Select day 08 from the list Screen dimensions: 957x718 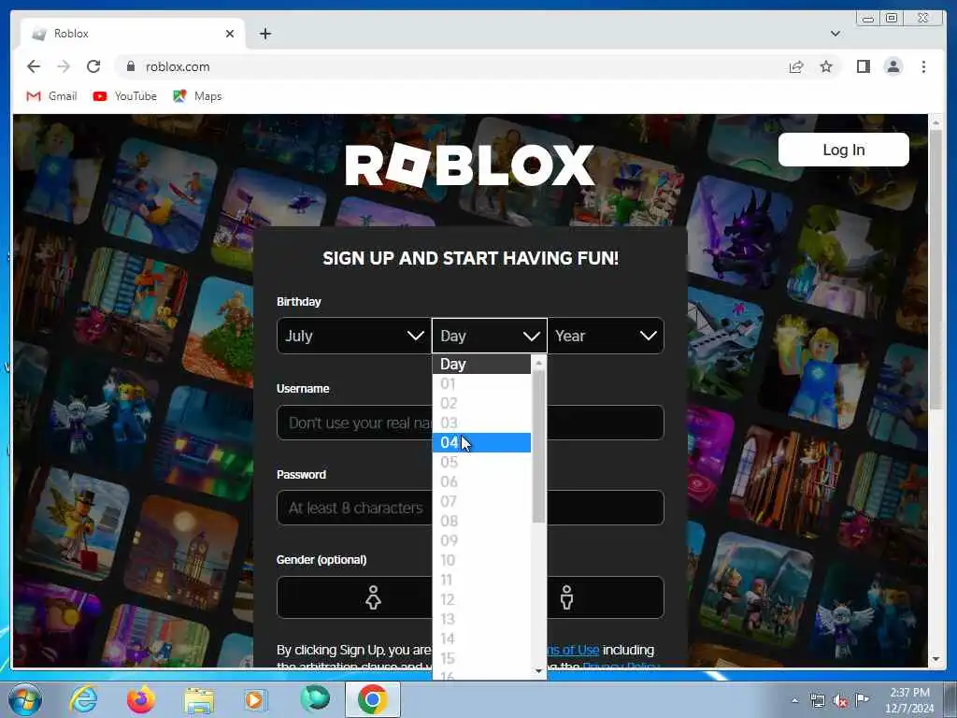[481, 521]
